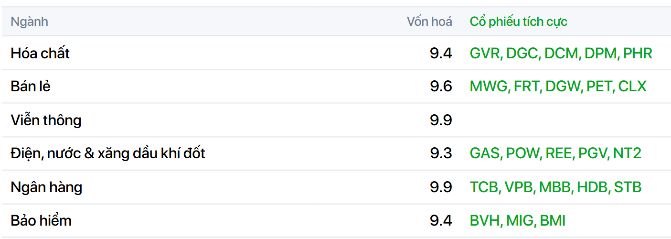Select the PHR stock ticker
Screen dimensions: 671x239
pyautogui.click(x=638, y=53)
